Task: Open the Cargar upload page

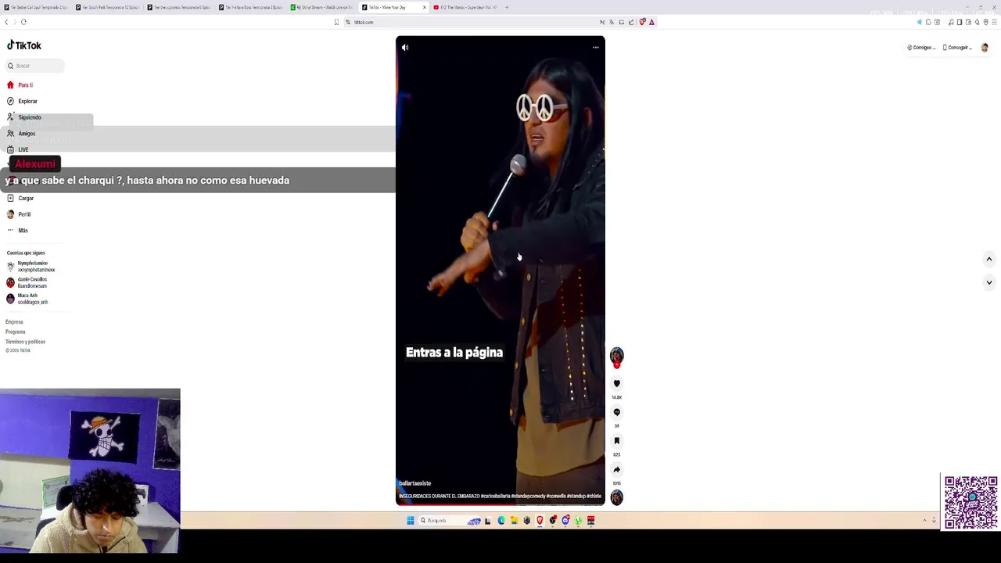Action: click(x=20, y=198)
